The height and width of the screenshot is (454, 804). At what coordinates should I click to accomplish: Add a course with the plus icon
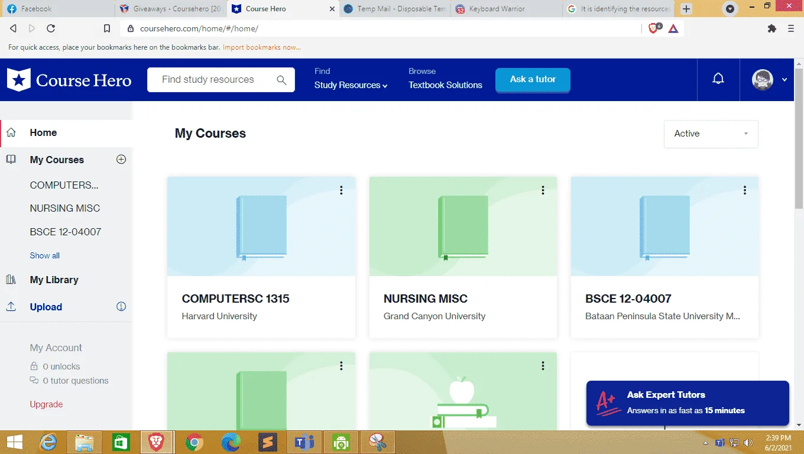[121, 159]
